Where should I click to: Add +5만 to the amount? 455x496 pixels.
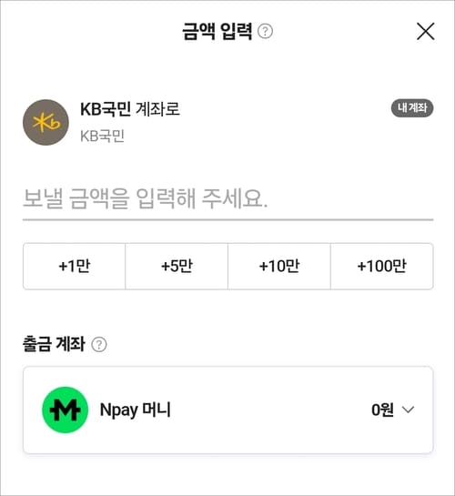click(x=177, y=266)
